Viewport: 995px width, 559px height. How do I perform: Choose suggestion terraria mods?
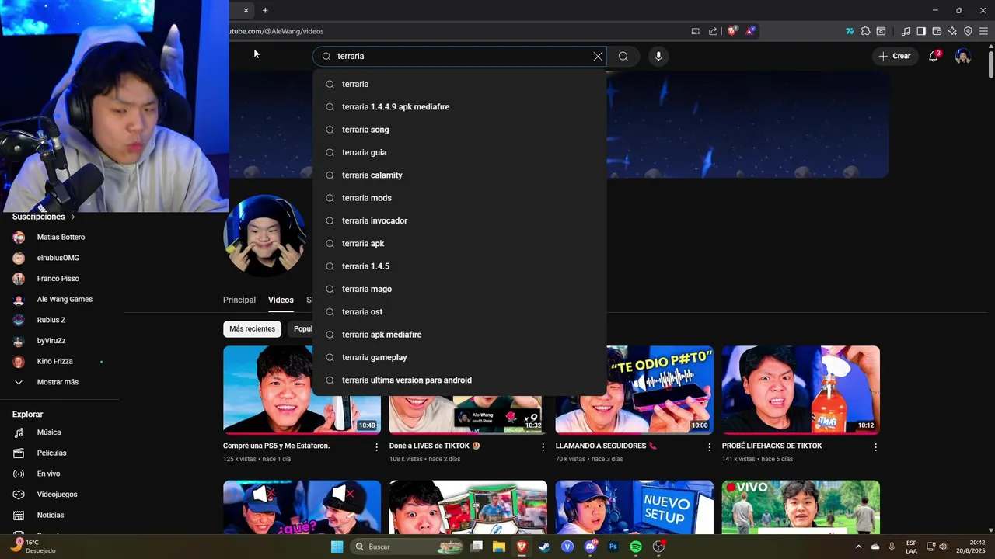pos(459,198)
